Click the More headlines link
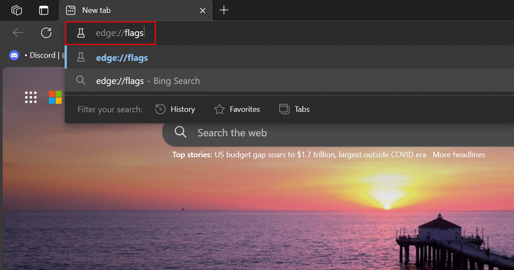Screen dimensions: 514x270 point(459,155)
